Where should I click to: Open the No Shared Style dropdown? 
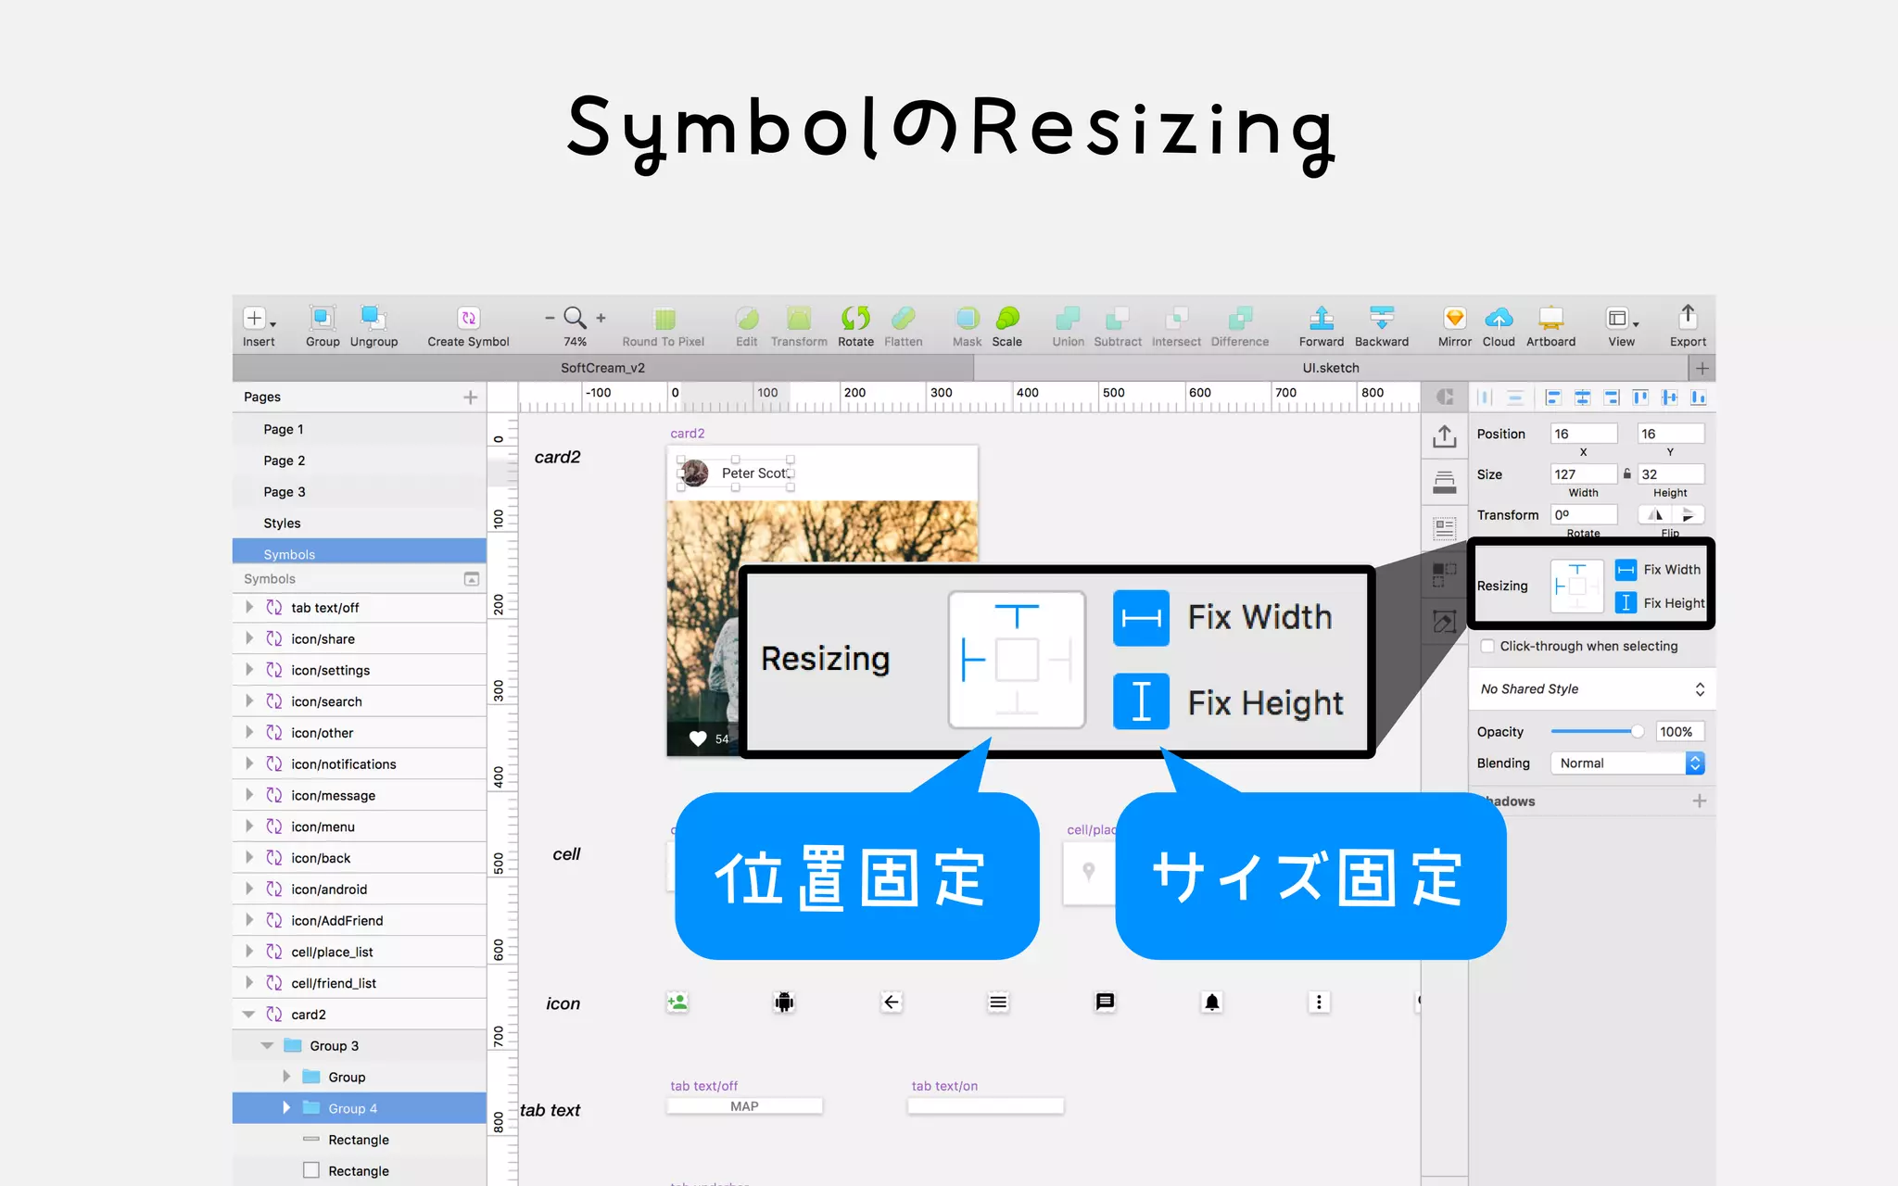click(1592, 688)
